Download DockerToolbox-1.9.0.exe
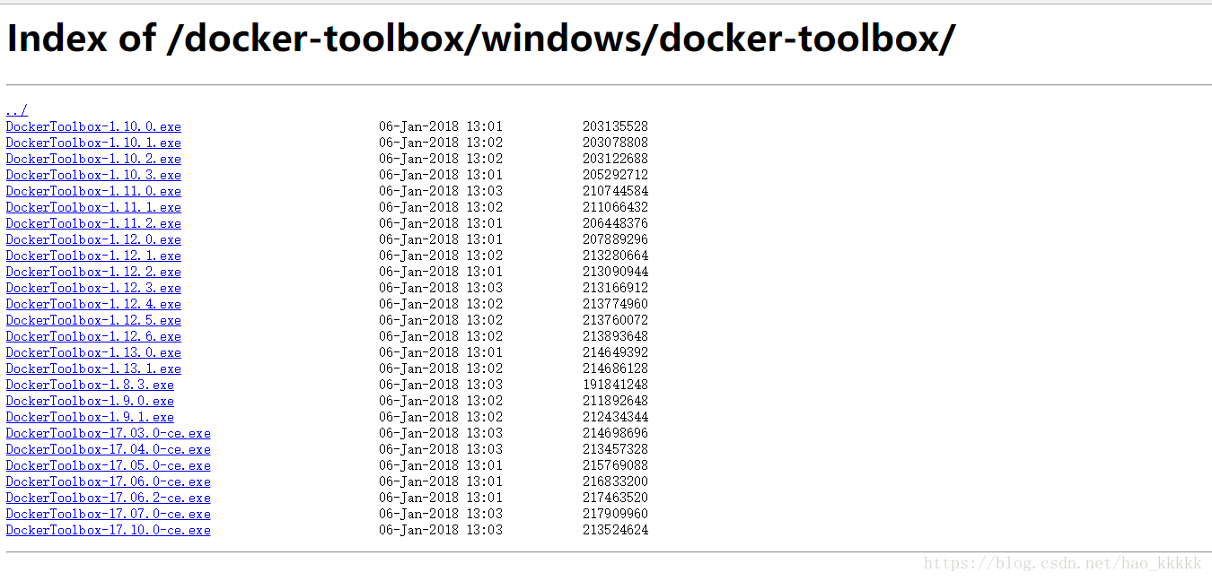The image size is (1212, 581). point(90,401)
